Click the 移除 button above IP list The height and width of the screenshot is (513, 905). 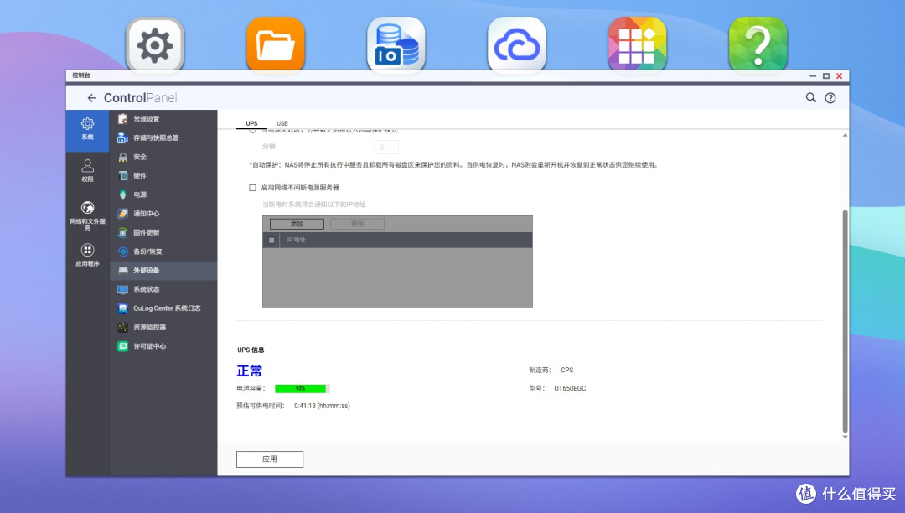357,224
